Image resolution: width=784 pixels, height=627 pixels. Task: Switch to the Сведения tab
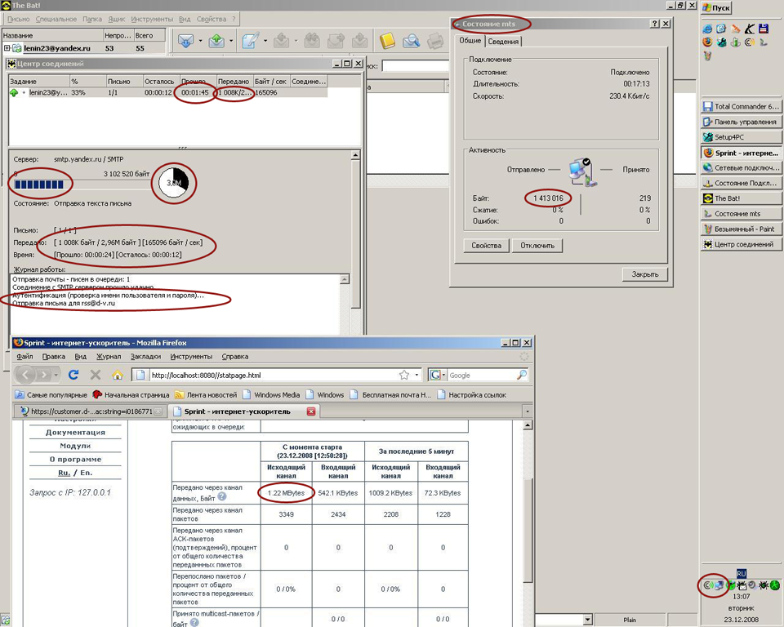(x=503, y=42)
